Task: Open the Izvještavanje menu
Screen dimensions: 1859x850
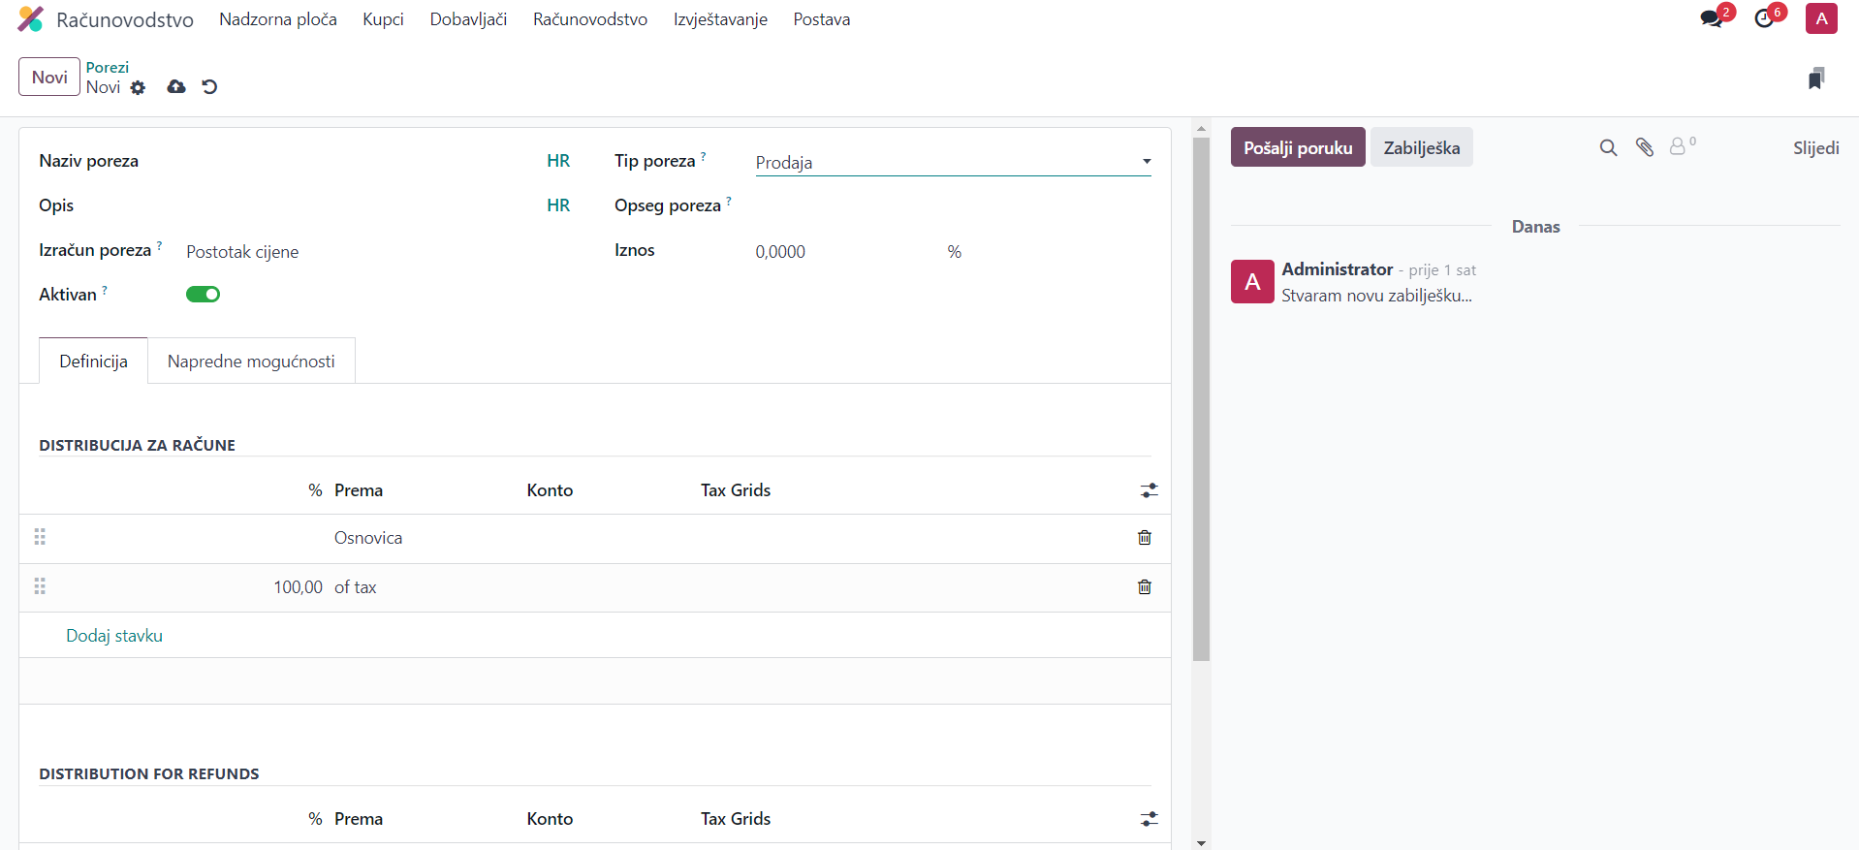Action: click(x=720, y=19)
